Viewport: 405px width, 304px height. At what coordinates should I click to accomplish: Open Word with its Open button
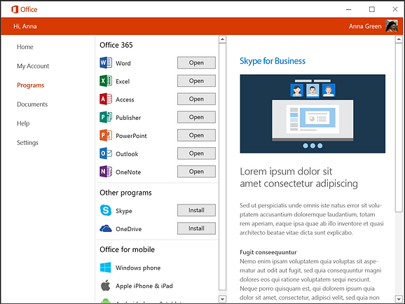pyautogui.click(x=196, y=63)
